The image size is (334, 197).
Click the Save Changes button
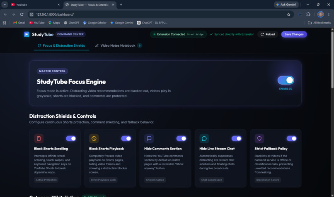point(294,34)
